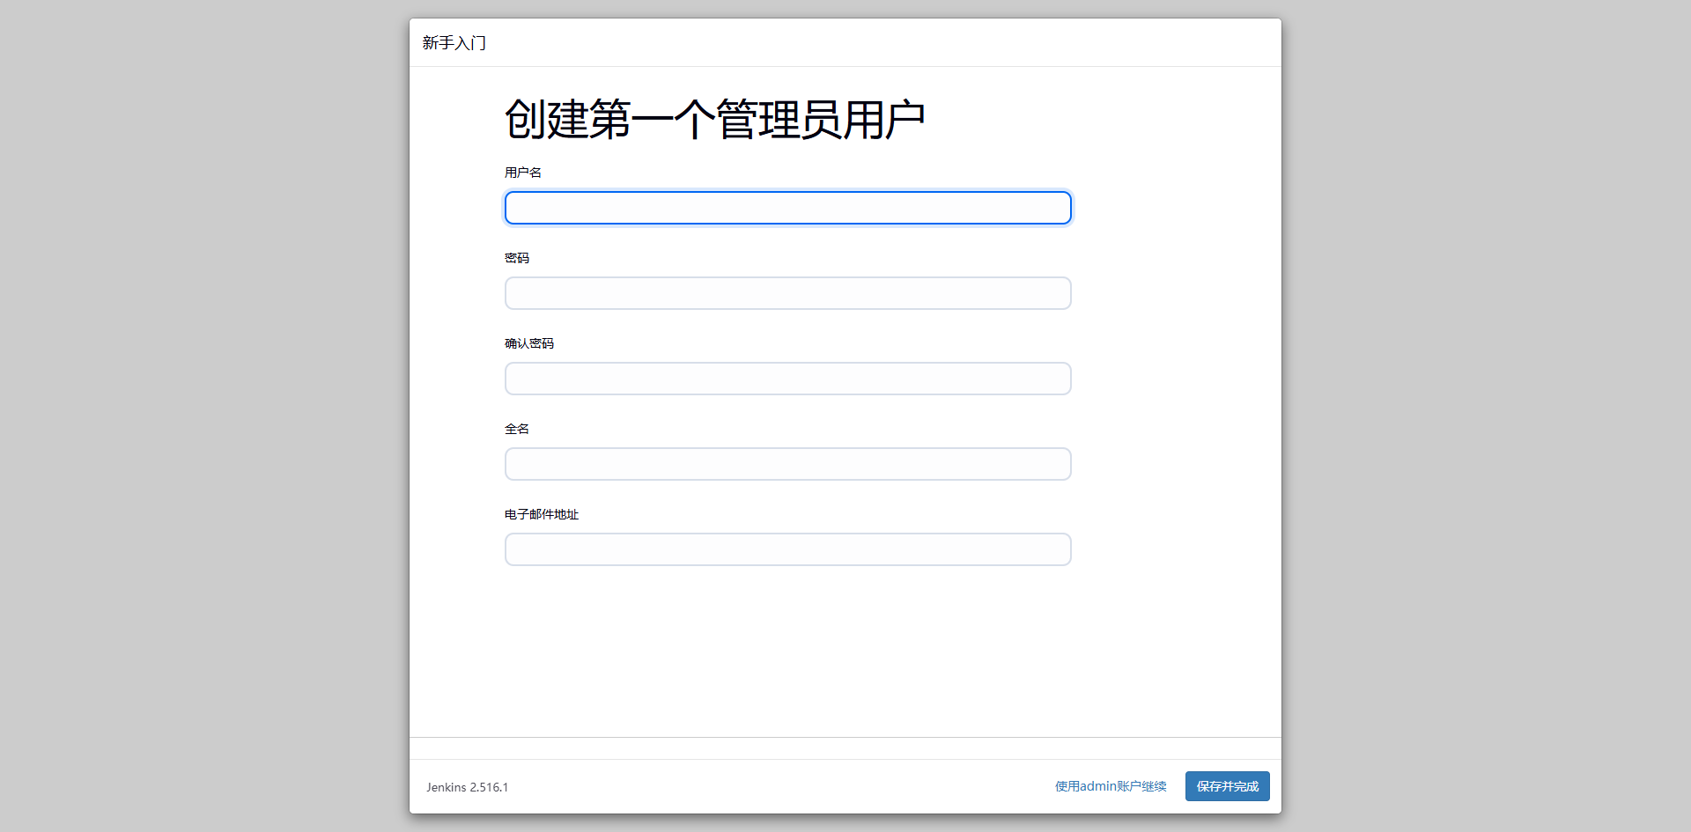
Task: Open the 使用admin账户继续 link
Action: click(x=1111, y=786)
